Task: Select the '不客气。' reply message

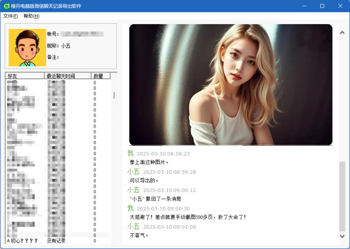Action: 139,235
